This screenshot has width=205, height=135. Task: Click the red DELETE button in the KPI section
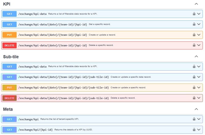[9, 45]
